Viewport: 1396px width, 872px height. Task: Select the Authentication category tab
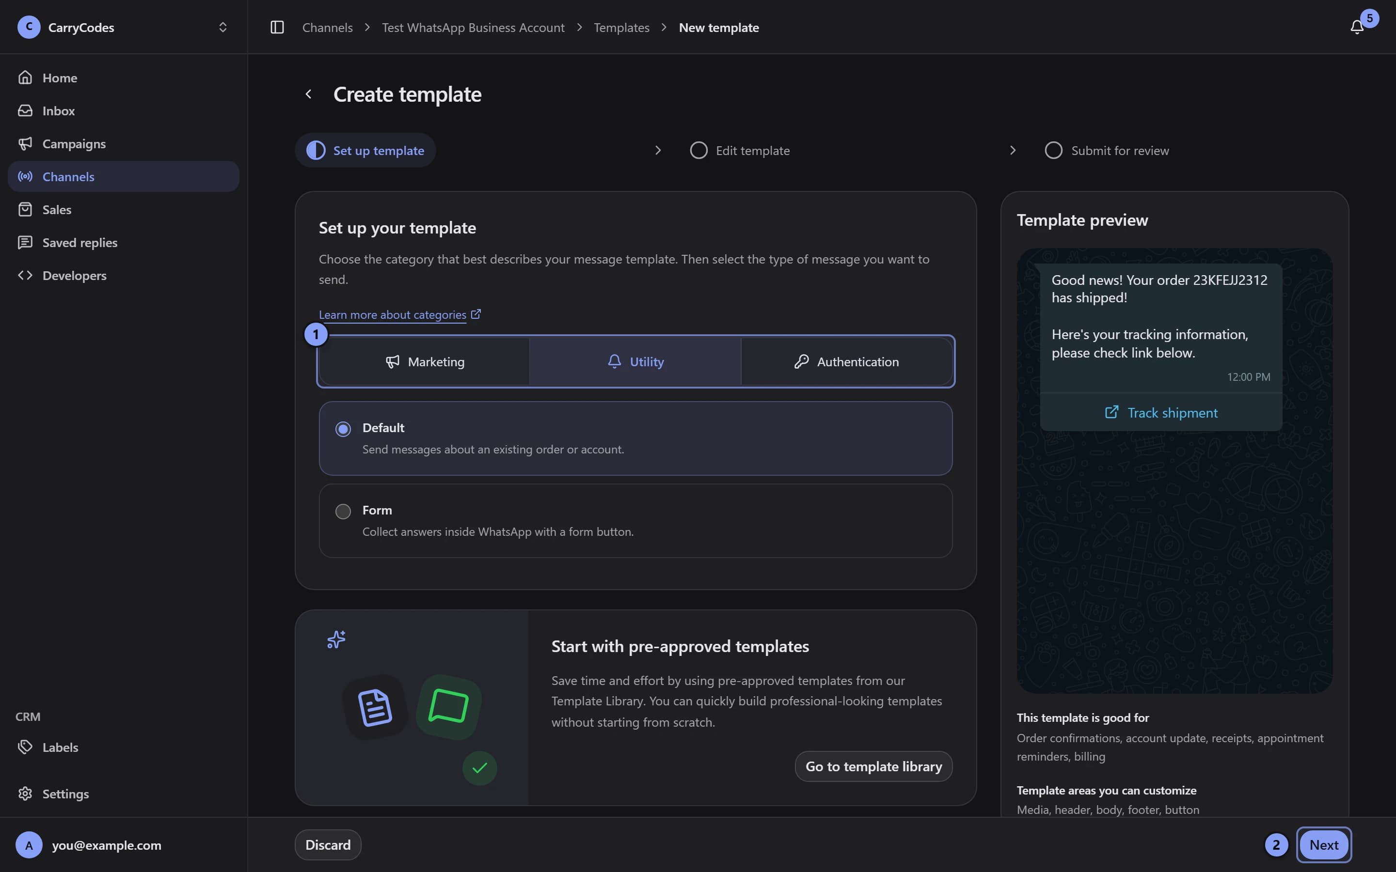click(846, 361)
